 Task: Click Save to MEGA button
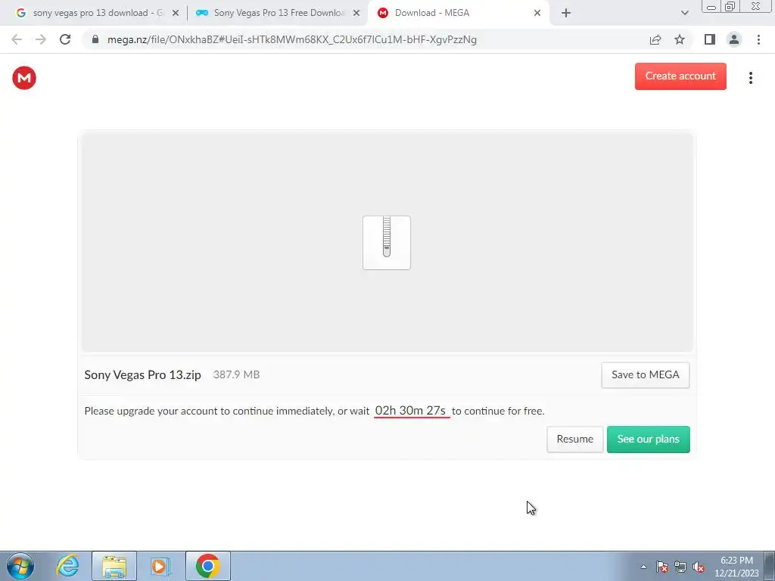coord(646,375)
